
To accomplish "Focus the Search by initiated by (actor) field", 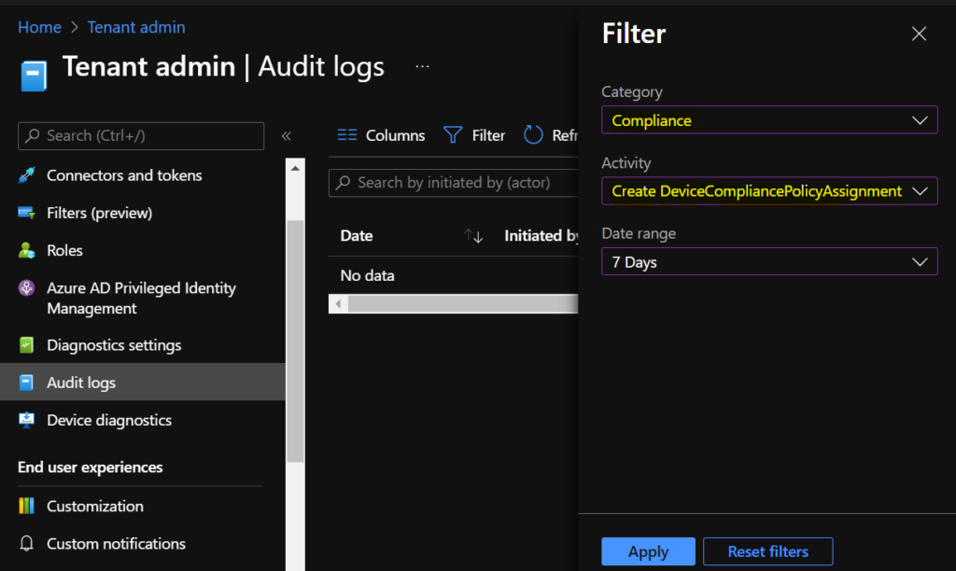I will (x=453, y=183).
